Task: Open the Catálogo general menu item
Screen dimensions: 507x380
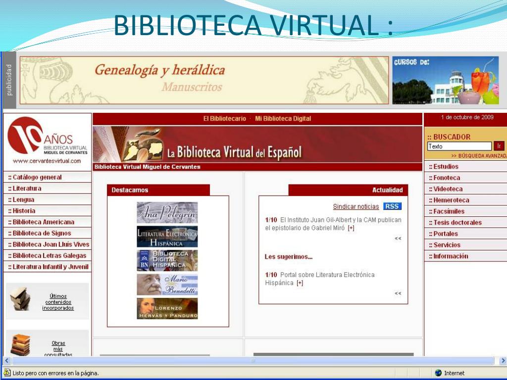Action: [x=47, y=177]
